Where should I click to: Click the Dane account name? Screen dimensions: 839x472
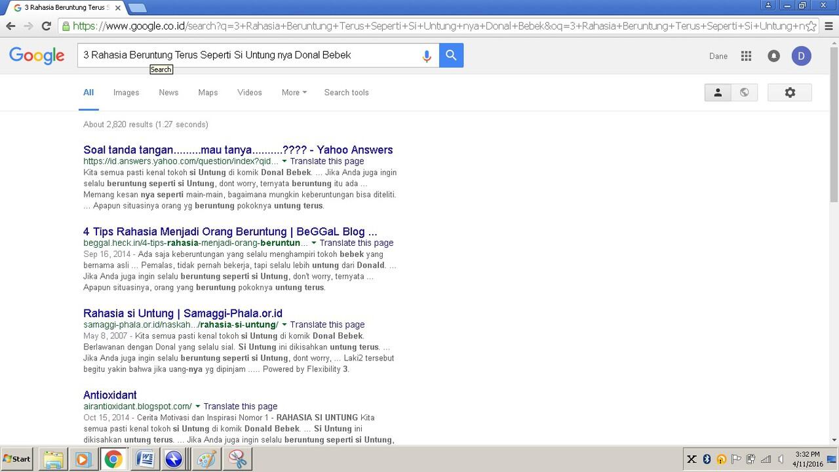point(718,56)
